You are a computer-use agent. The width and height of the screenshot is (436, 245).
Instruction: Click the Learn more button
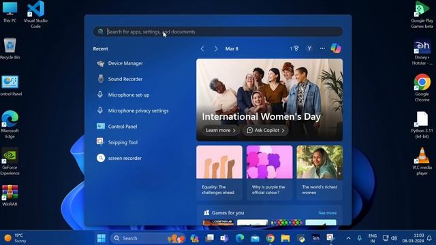[x=221, y=130]
